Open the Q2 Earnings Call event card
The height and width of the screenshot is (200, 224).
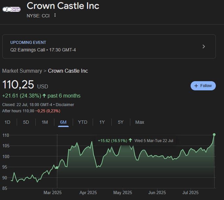tap(109, 46)
